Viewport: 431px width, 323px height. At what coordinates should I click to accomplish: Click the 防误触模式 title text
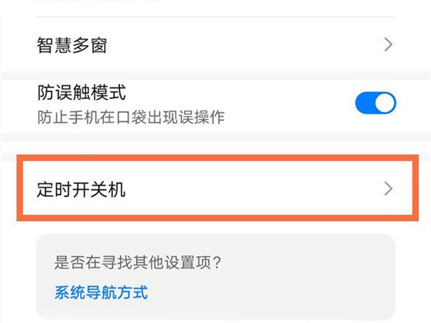pyautogui.click(x=81, y=93)
